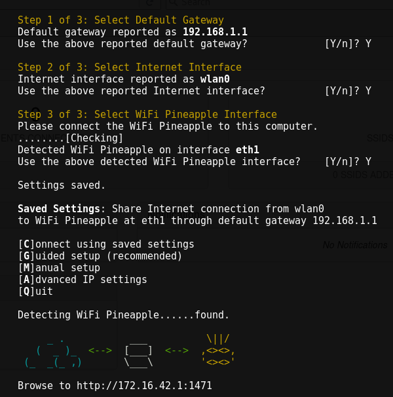Select the Connect using saved settings option

pyautogui.click(x=106, y=244)
